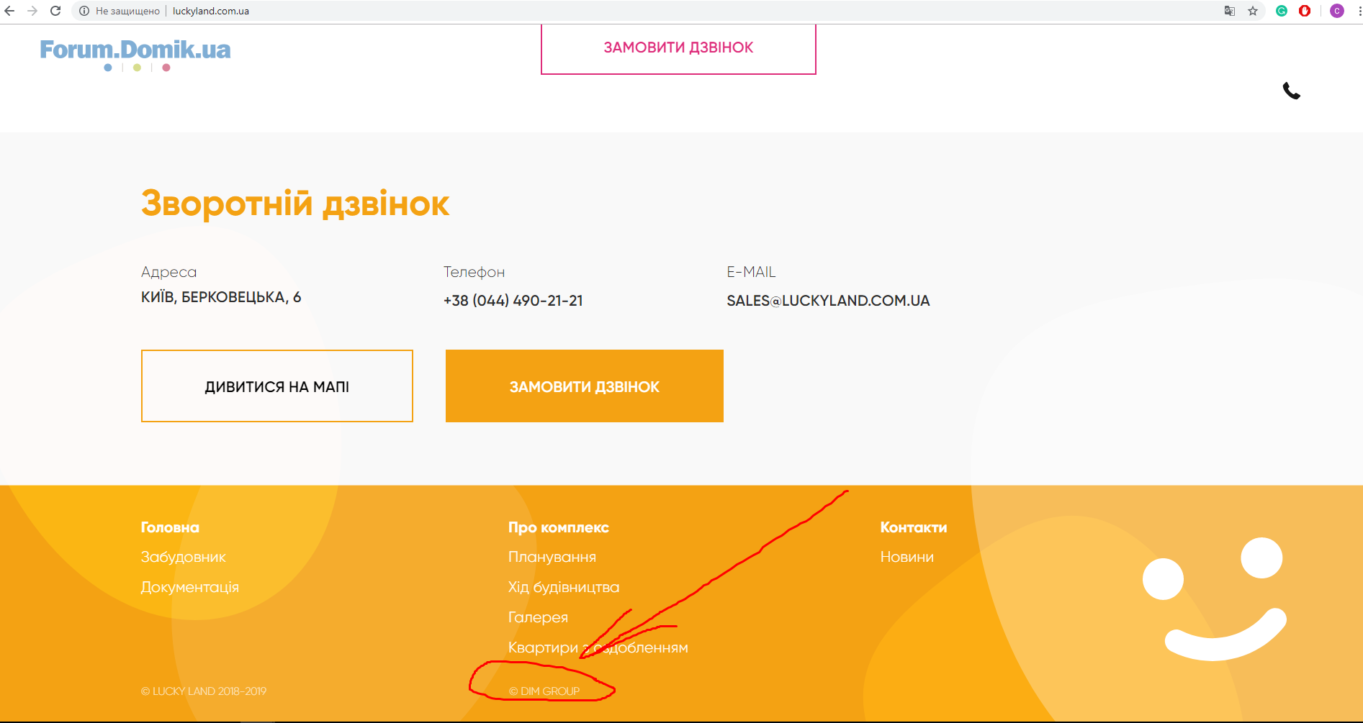Open the Про комплекс footer link

[x=559, y=527]
